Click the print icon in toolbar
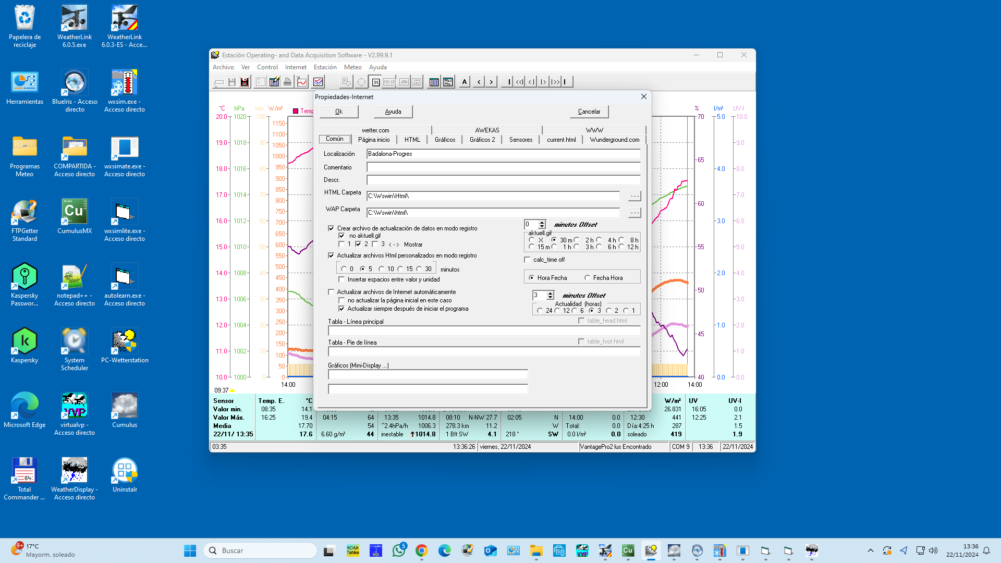 pyautogui.click(x=287, y=82)
